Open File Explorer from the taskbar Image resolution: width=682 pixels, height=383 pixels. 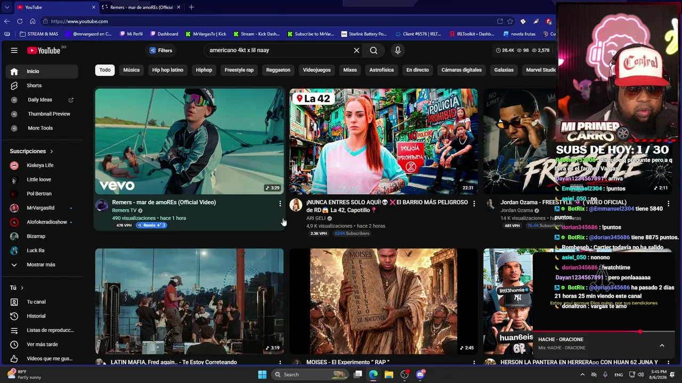pos(388,374)
